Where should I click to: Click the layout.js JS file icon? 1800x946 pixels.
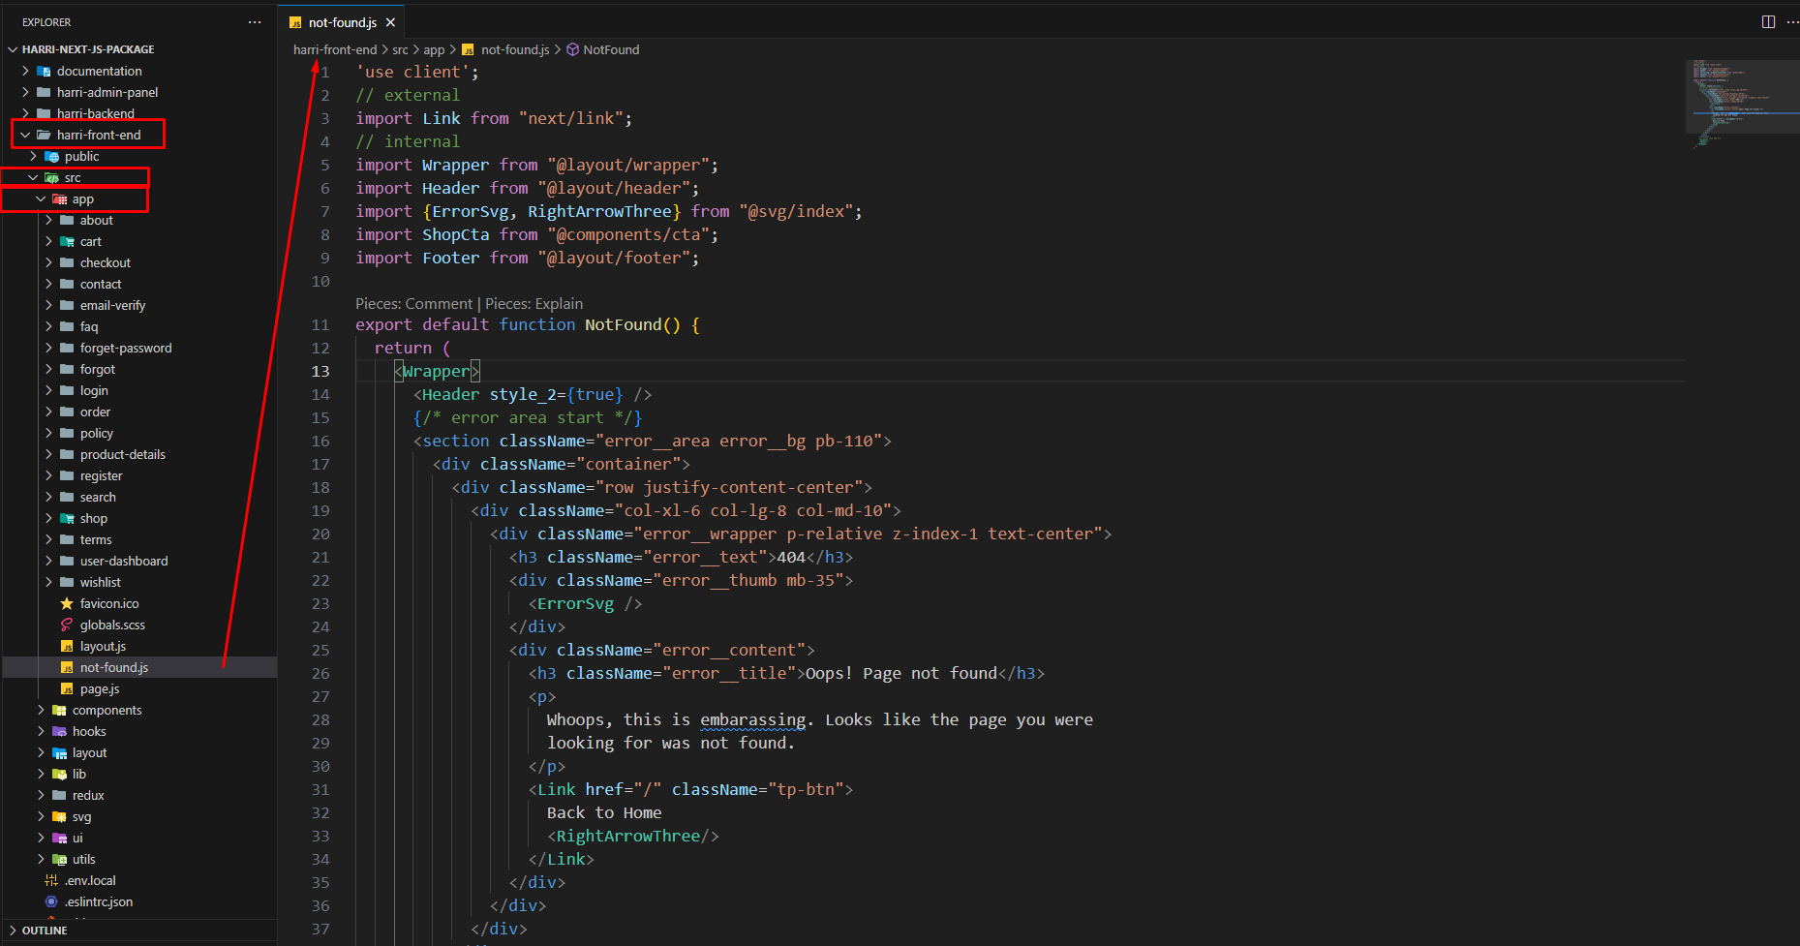click(x=67, y=646)
